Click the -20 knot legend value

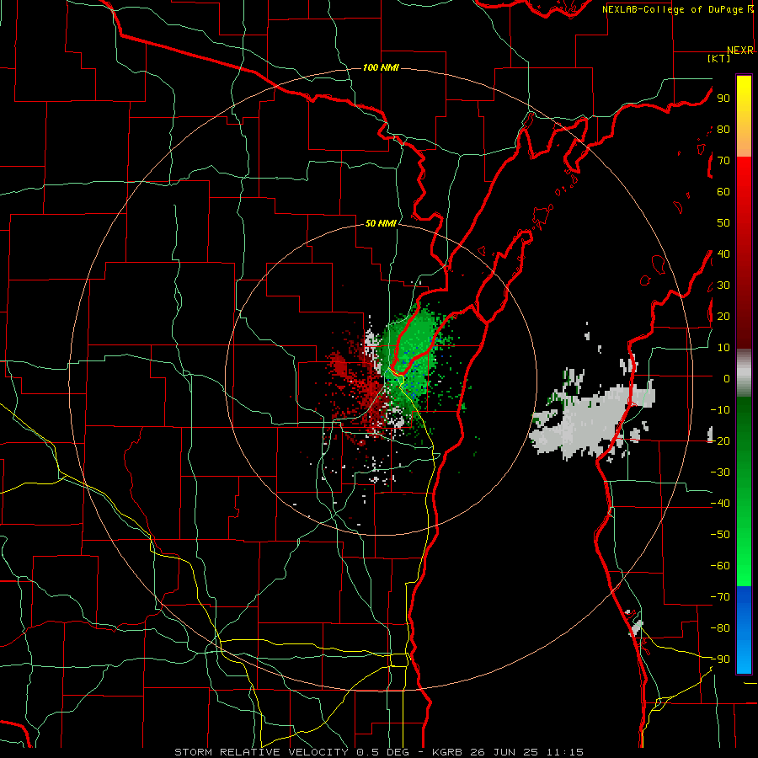(720, 440)
